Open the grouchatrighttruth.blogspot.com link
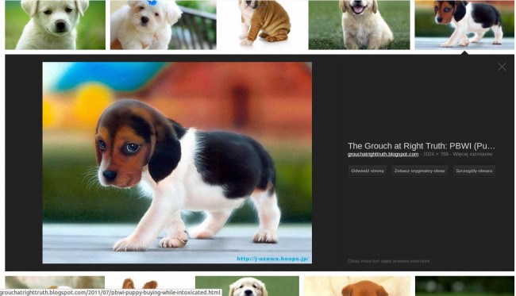The image size is (516, 296). [x=383, y=154]
